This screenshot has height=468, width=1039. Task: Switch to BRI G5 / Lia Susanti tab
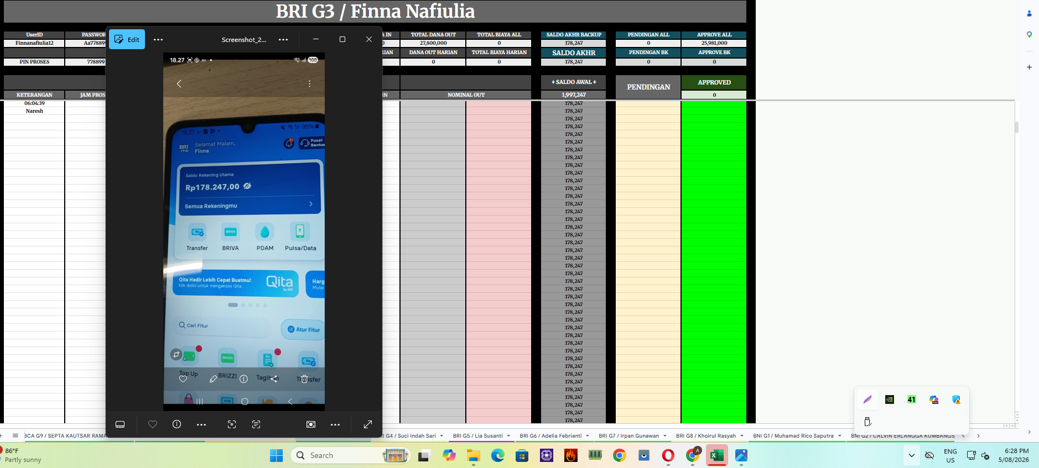point(477,436)
